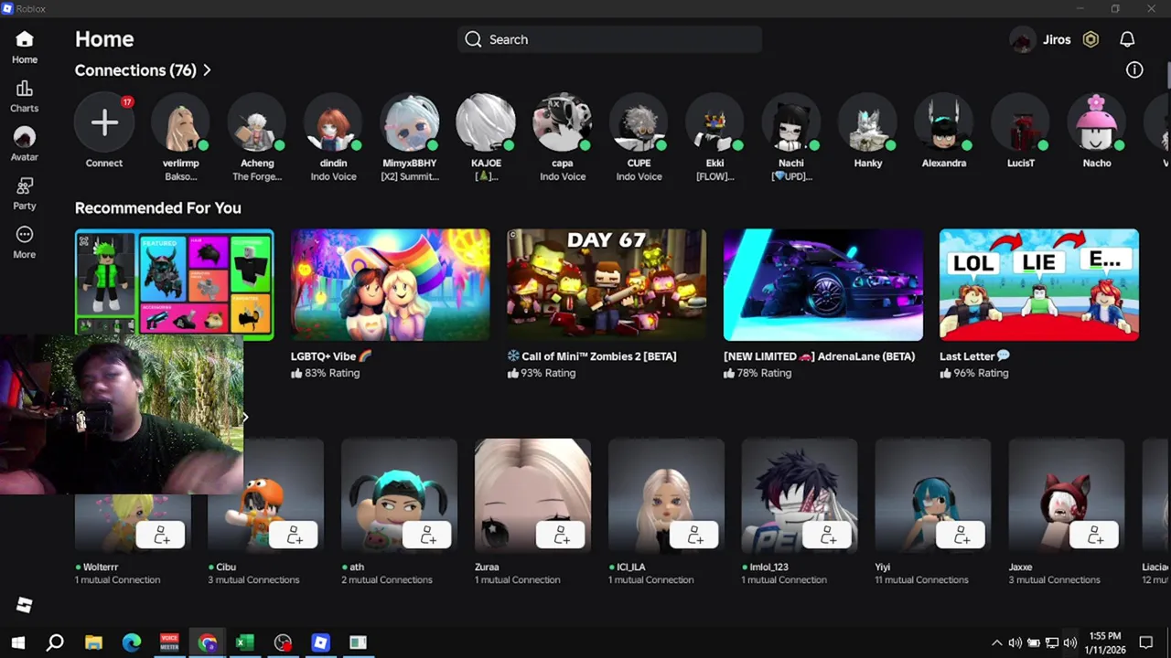The image size is (1171, 658).
Task: Open File Explorer from taskbar
Action: click(93, 642)
